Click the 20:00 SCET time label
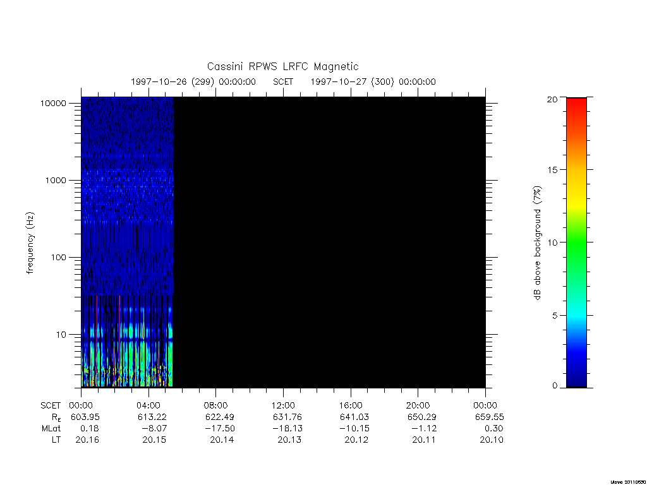The height and width of the screenshot is (485, 647). (418, 405)
